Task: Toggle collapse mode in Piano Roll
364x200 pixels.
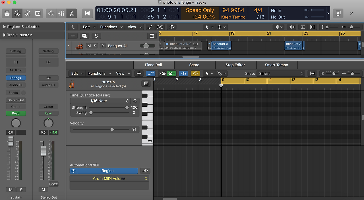Action: coord(139,73)
